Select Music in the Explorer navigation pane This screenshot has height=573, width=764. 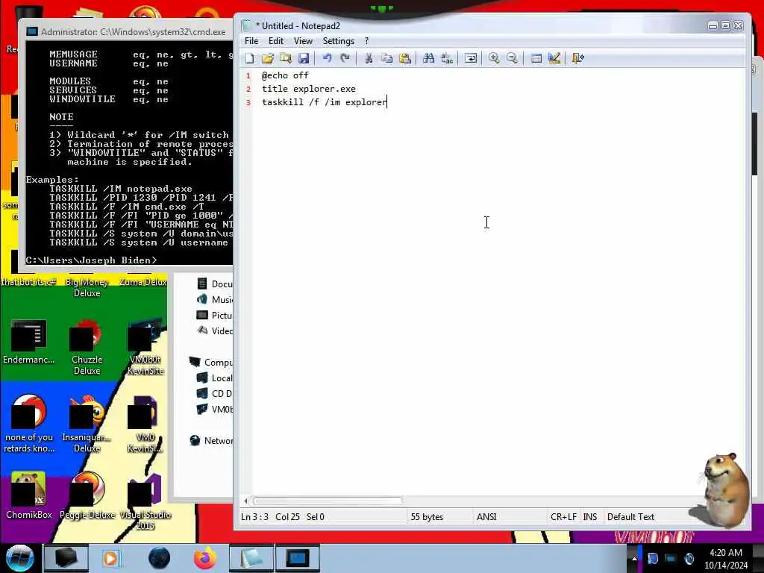coord(215,300)
